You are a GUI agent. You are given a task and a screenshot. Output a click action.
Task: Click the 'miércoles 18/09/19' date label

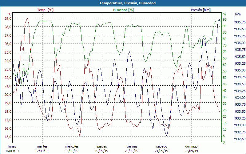pyautogui.click(x=72, y=149)
